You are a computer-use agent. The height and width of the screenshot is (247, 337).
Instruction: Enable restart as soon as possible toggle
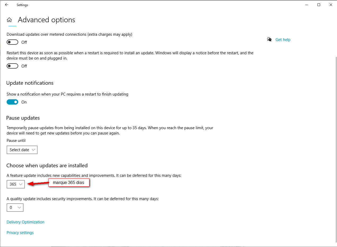pos(12,66)
